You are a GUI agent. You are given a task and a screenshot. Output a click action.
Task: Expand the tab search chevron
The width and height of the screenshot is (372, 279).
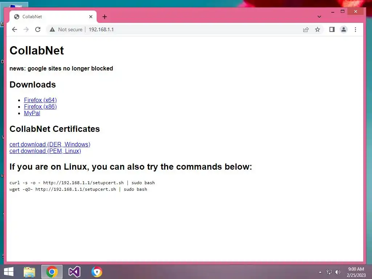[319, 17]
